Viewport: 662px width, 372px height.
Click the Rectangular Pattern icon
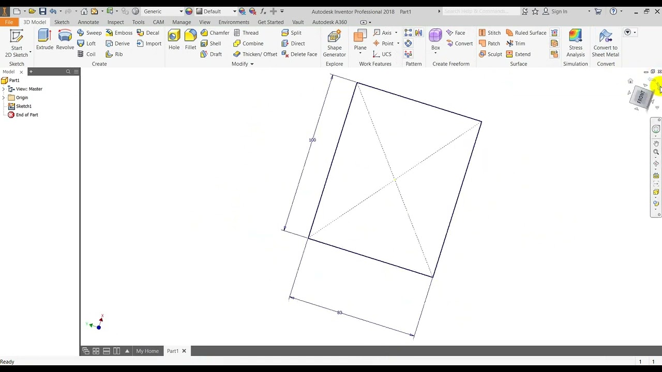pos(408,33)
